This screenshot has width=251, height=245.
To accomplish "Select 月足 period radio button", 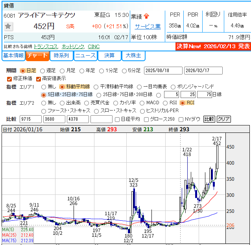I will click(x=62, y=71).
